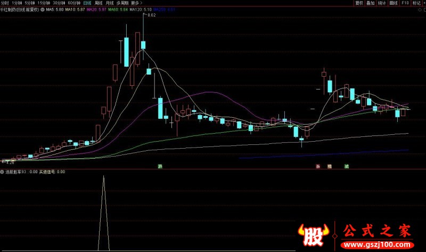Click the 千红制药 stock title
Screen dimensions: 426x252
pyautogui.click(x=20, y=10)
